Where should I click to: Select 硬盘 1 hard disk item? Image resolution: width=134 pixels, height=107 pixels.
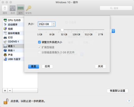tap(13, 46)
